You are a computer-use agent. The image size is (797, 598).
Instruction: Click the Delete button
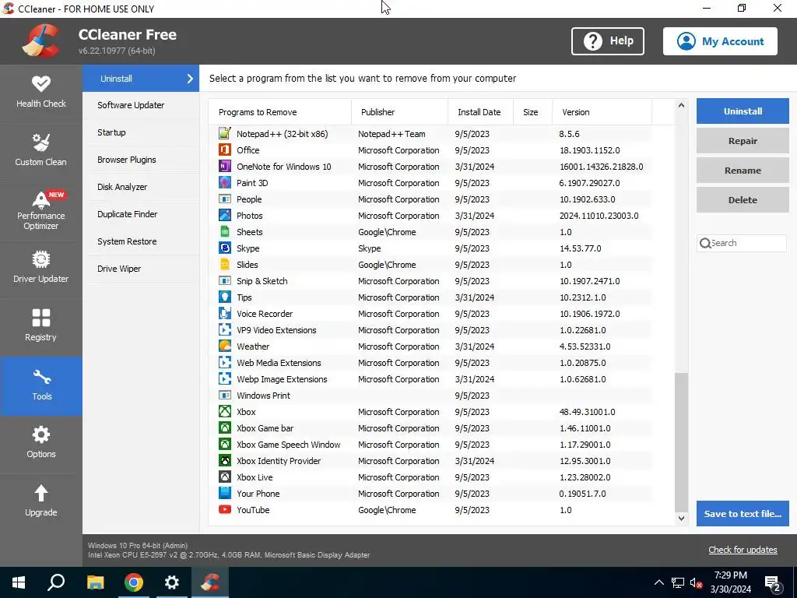743,200
